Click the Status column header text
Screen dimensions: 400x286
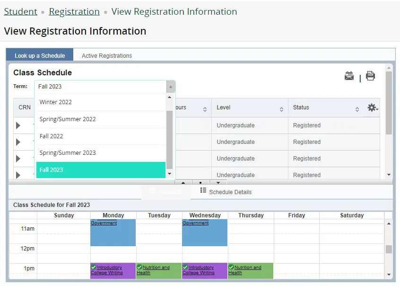[x=301, y=107]
